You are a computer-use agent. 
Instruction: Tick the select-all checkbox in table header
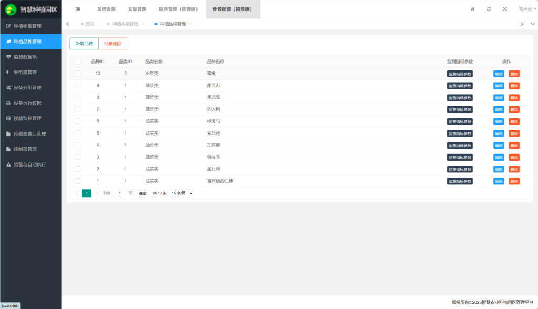coord(78,61)
